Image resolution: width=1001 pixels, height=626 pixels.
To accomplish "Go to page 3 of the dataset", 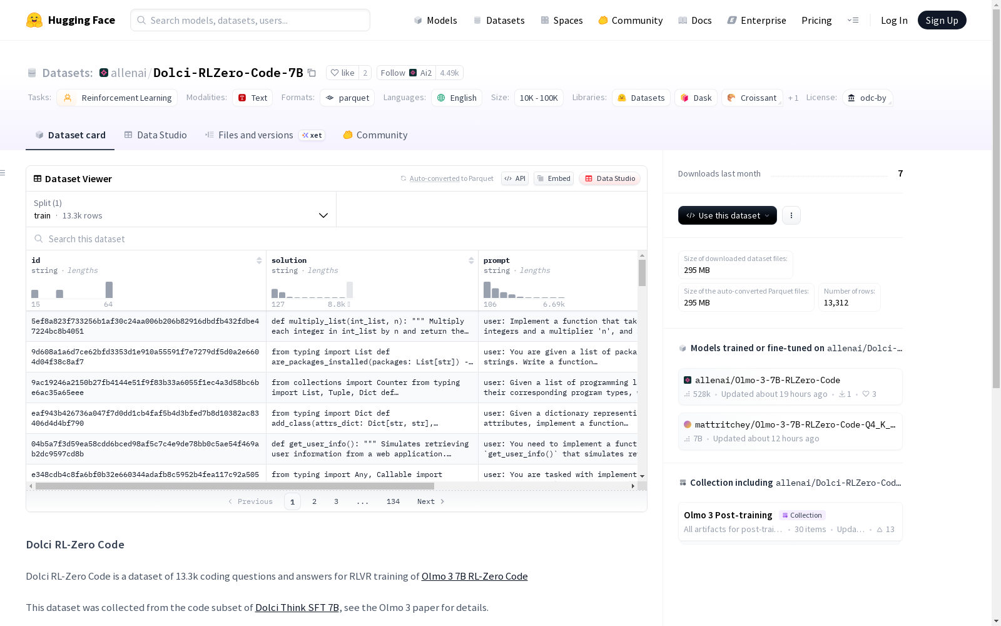I will pyautogui.click(x=336, y=501).
